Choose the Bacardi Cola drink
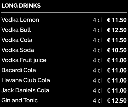The image size is (128, 107). pos(19,70)
